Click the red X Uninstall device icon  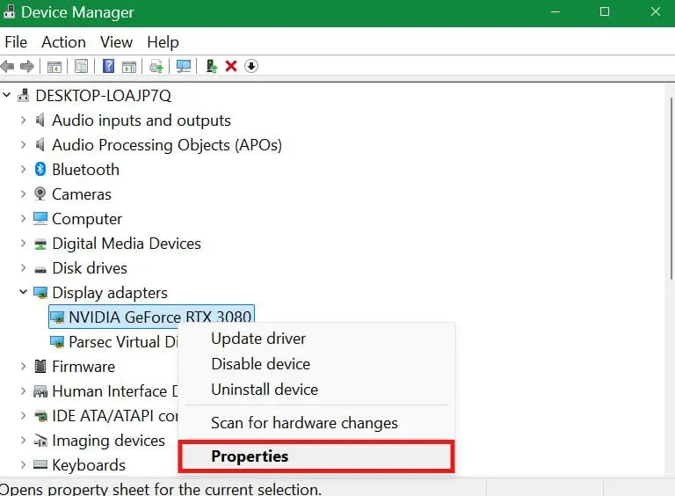tap(231, 66)
